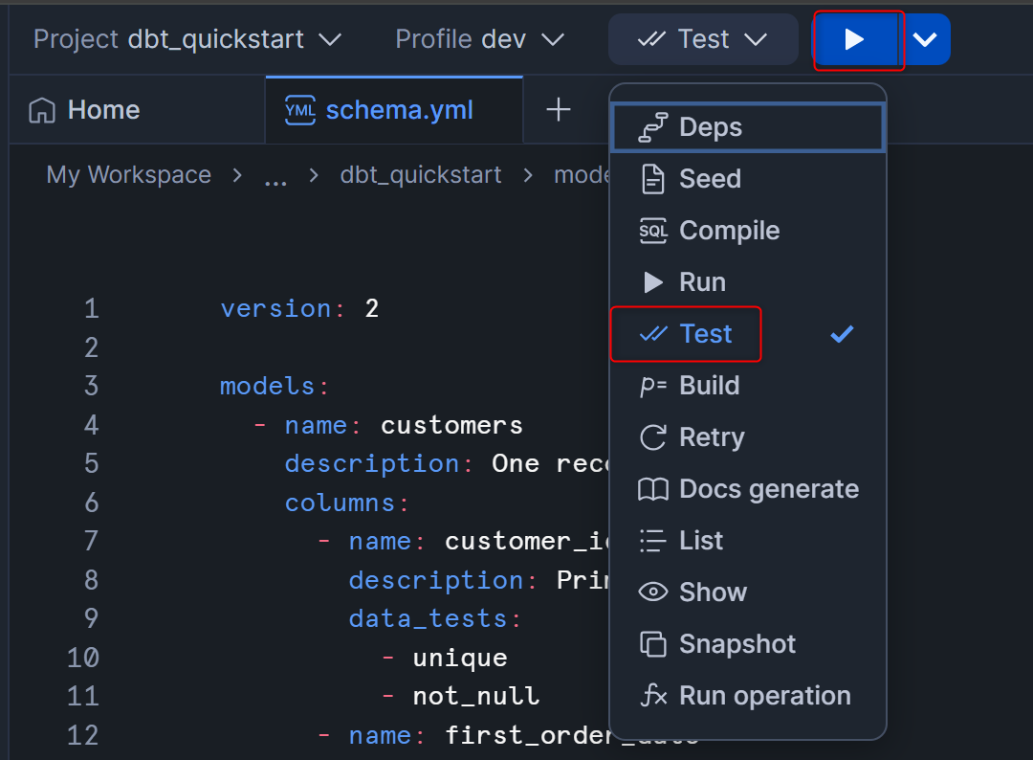This screenshot has width=1033, height=760.
Task: Open the Profile dev dropdown
Action: pyautogui.click(x=479, y=39)
